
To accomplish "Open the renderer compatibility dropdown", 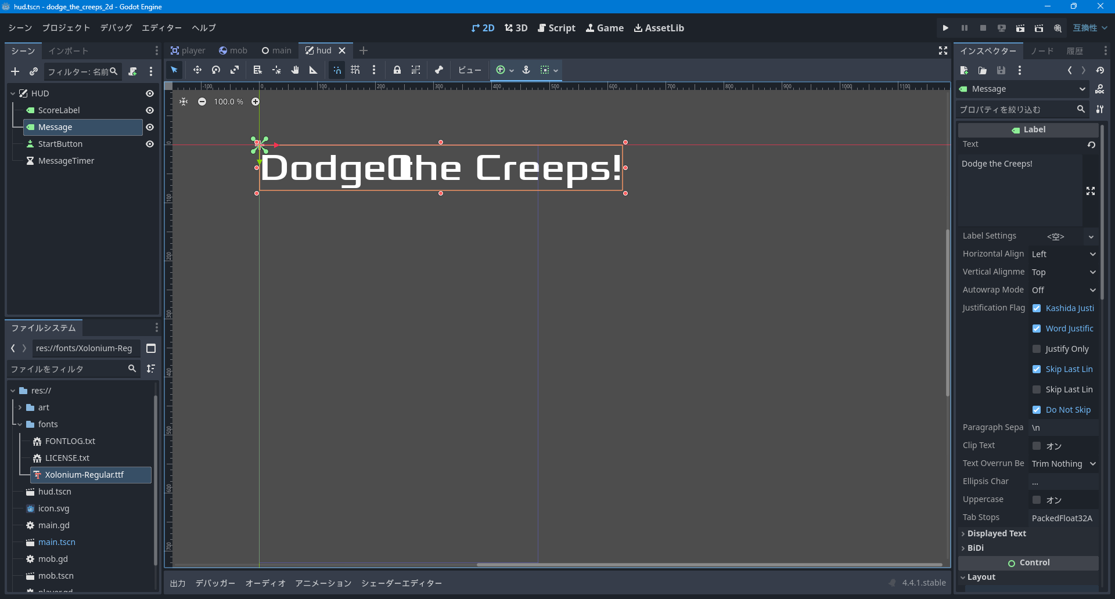I will tap(1090, 28).
